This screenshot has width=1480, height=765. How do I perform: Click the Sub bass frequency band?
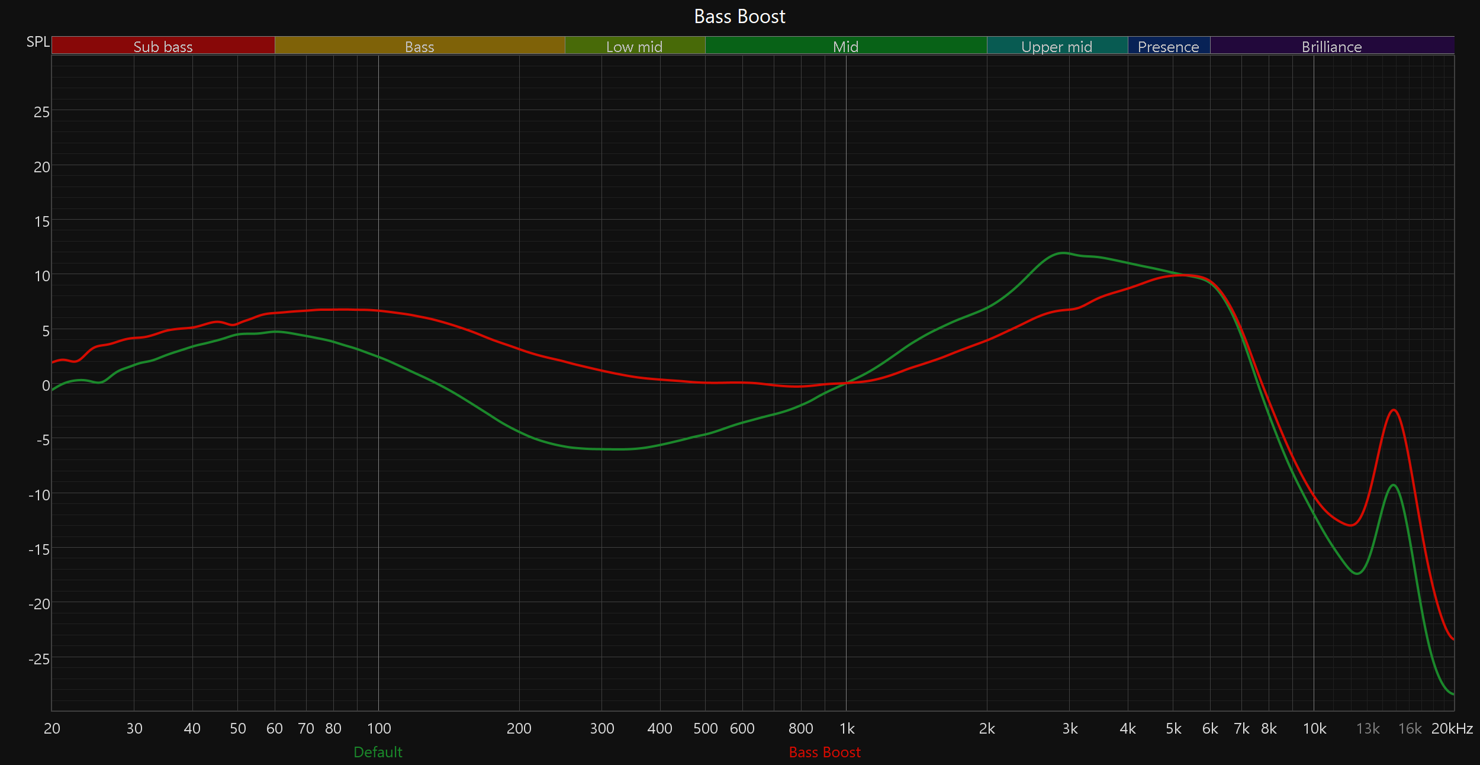(163, 46)
